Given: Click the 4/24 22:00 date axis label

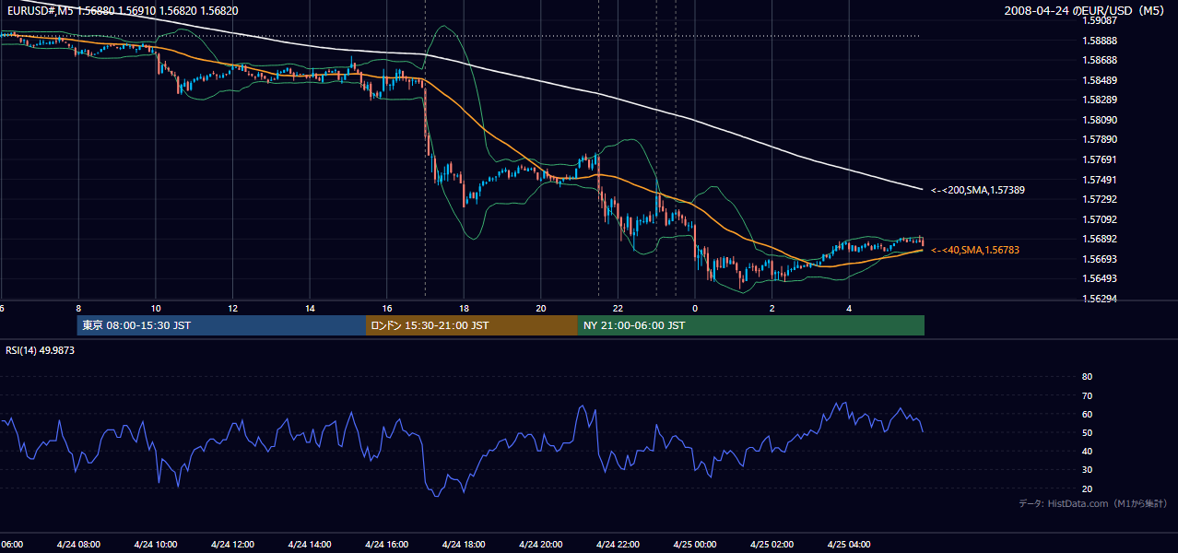Looking at the screenshot, I should [618, 545].
